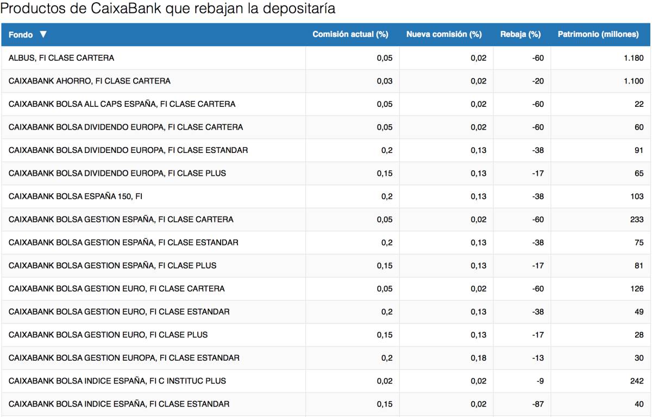Select BOLSA GESTION ESPAÑA, FI CLASE ESTANDAR
The height and width of the screenshot is (417, 652).
pyautogui.click(x=326, y=242)
